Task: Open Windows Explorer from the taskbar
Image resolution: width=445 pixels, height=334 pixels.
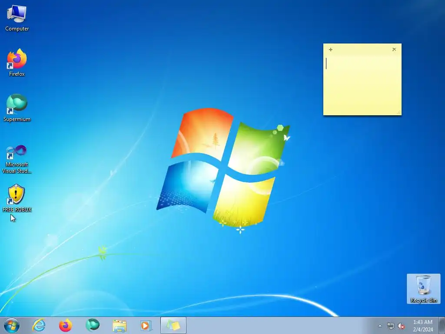Action: 120,325
